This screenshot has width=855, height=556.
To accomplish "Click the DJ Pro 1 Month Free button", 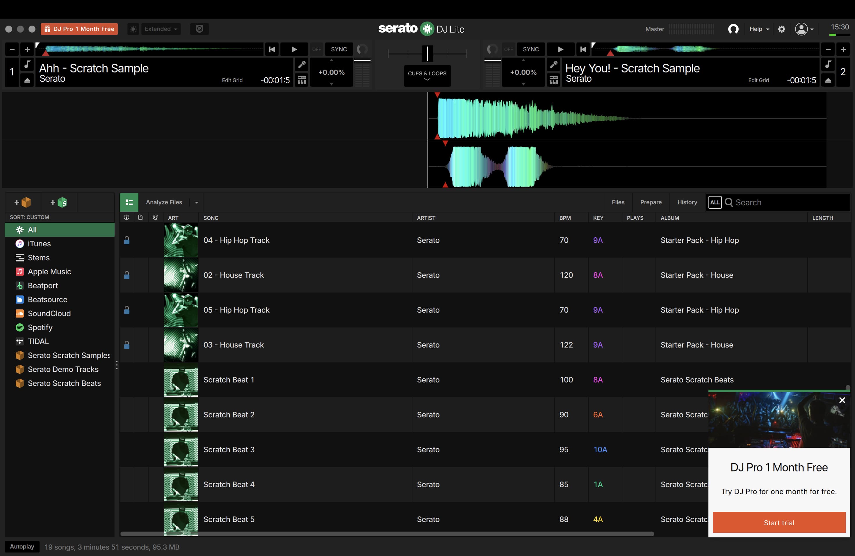I will tap(79, 29).
